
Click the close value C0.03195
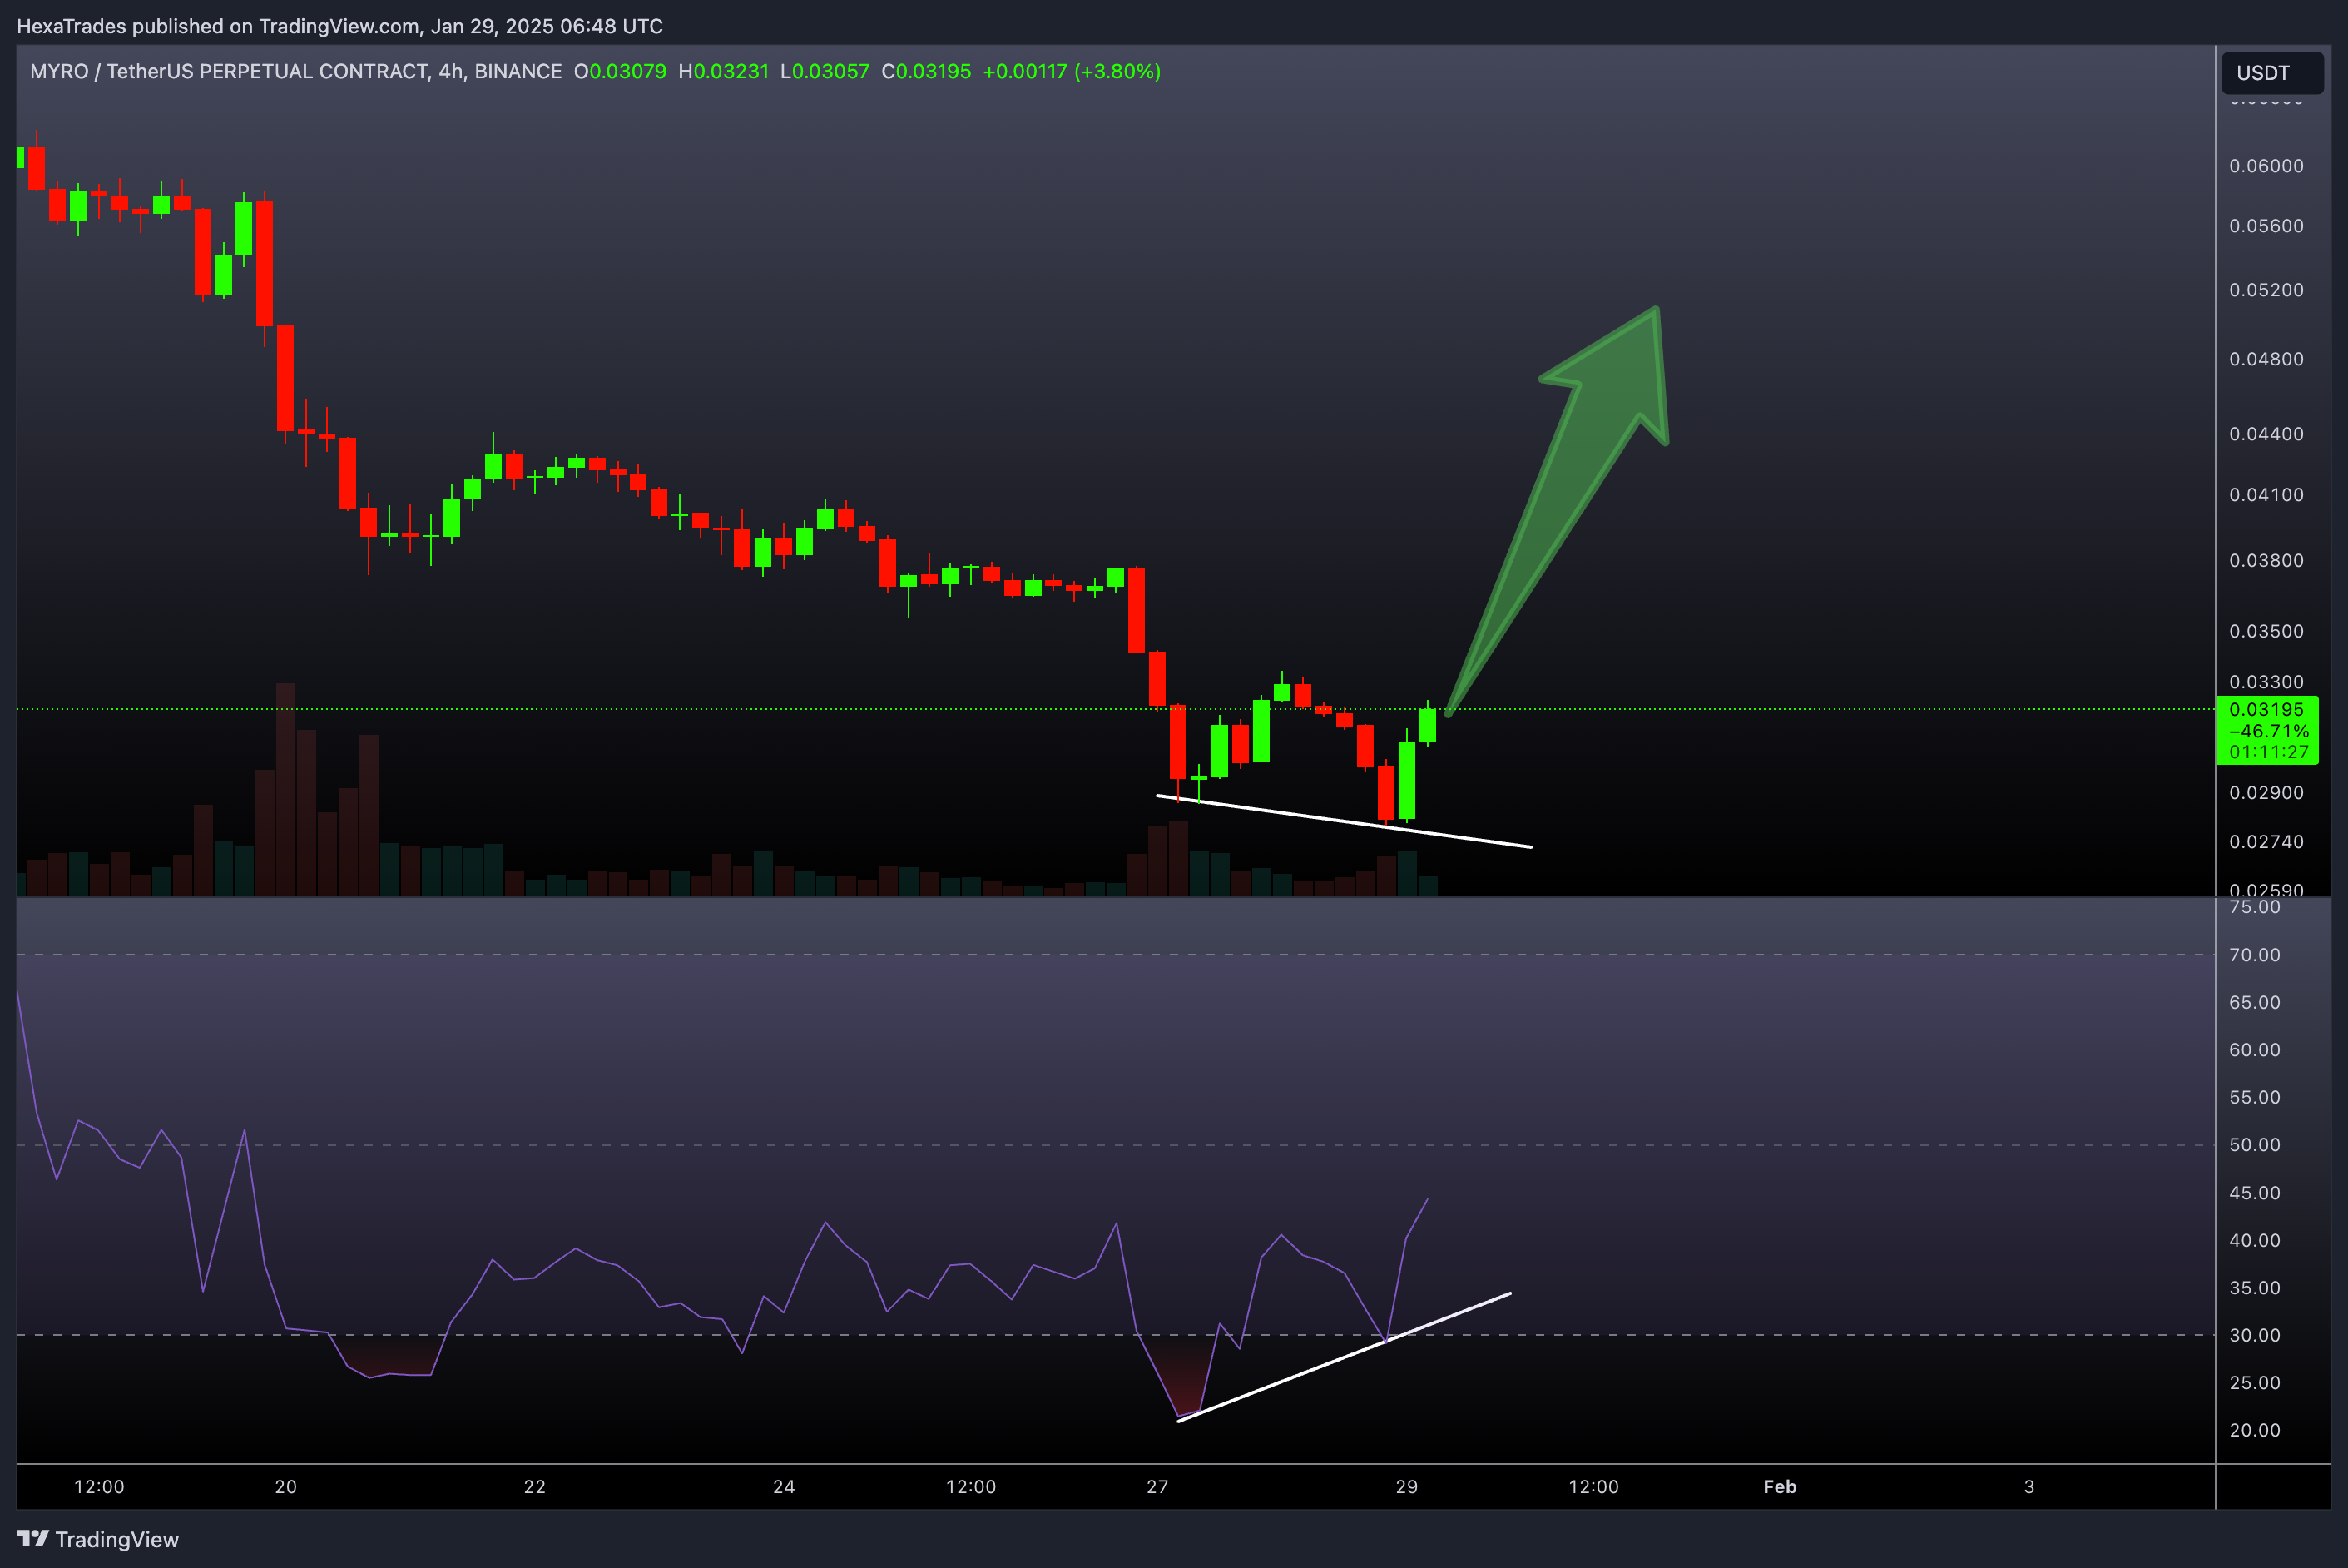tap(927, 71)
